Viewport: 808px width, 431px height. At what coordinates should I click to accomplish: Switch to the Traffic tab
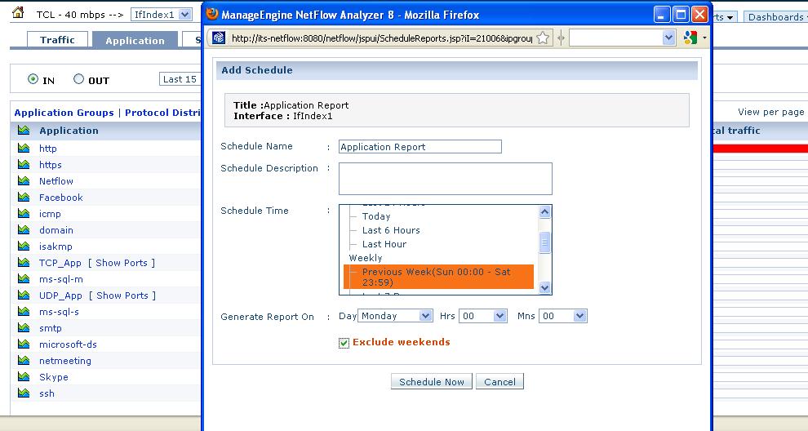click(x=57, y=40)
